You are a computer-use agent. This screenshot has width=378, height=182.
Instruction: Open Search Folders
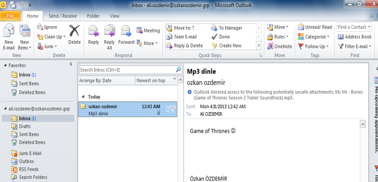point(29,177)
